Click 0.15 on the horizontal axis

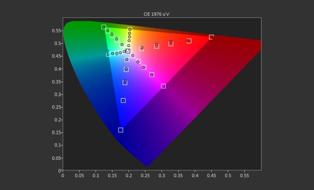coord(112,176)
